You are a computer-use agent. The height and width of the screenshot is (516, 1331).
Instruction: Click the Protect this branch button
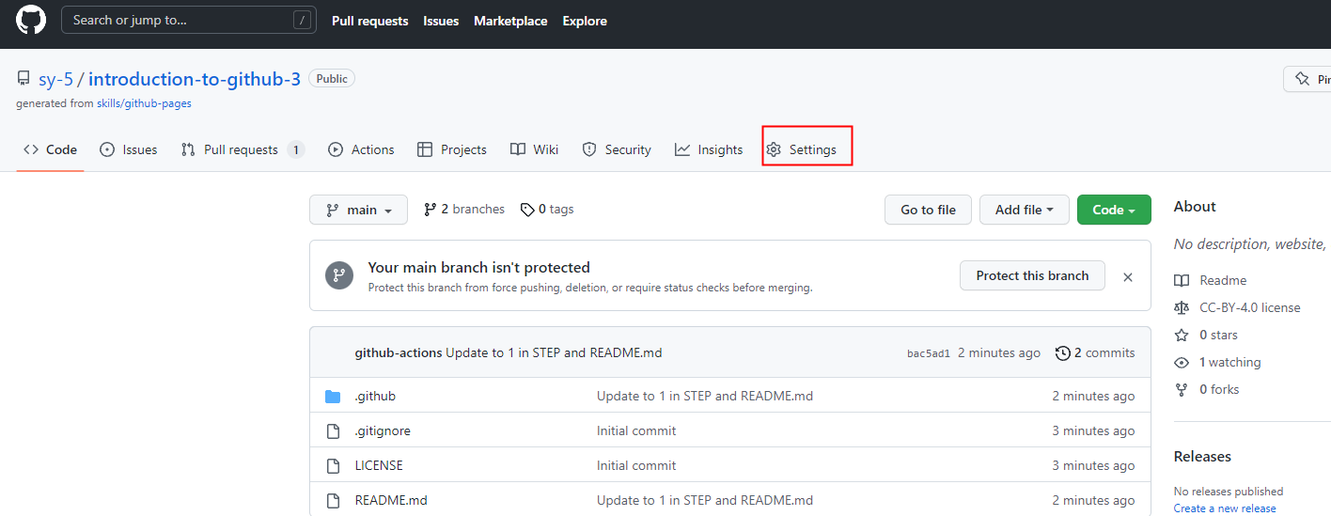click(x=1032, y=275)
